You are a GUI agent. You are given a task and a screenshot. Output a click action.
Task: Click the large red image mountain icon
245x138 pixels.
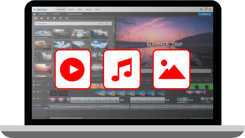[x=171, y=69]
